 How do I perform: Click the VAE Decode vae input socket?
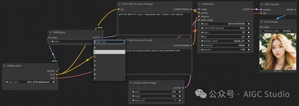click(261, 13)
